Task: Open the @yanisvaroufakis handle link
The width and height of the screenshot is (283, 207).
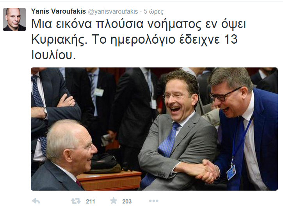Action: [x=113, y=12]
